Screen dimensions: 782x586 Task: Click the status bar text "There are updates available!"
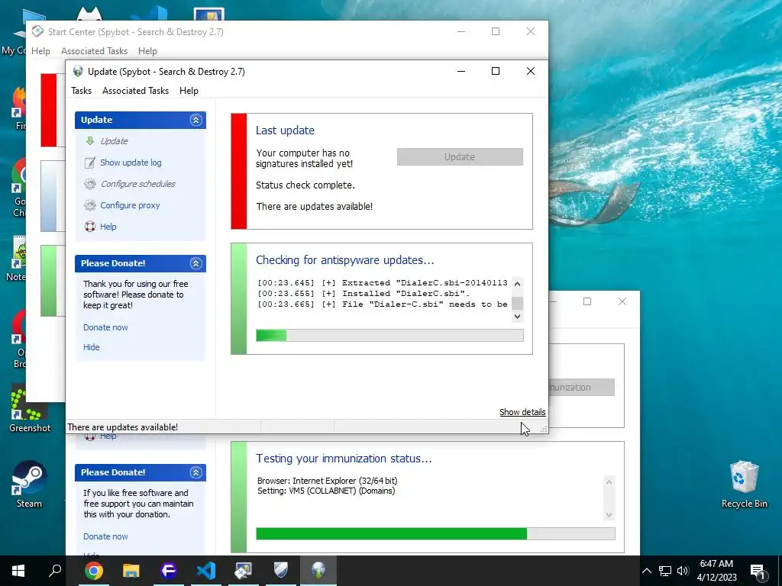click(123, 427)
